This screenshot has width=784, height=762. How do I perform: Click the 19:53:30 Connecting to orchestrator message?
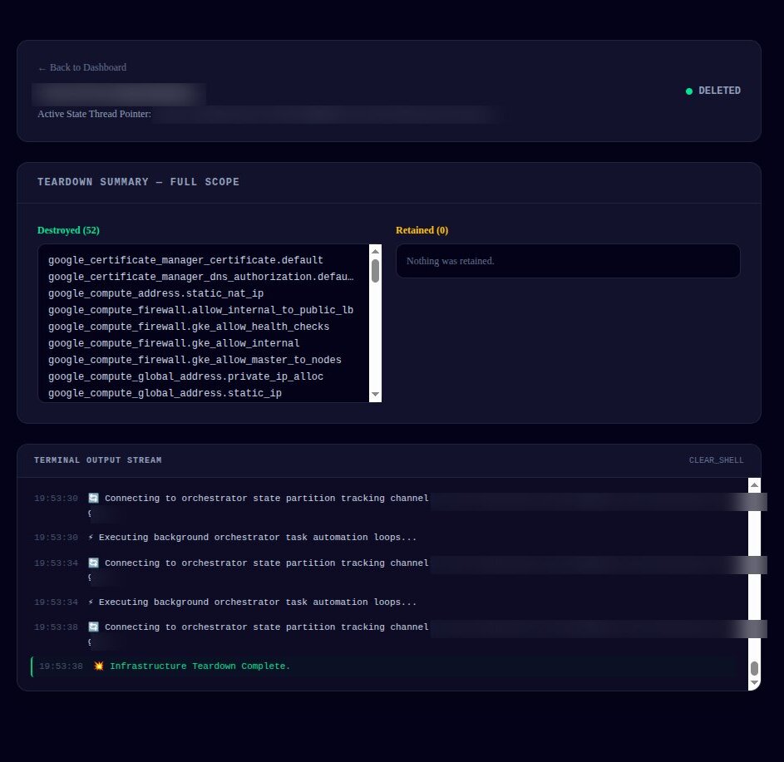267,499
